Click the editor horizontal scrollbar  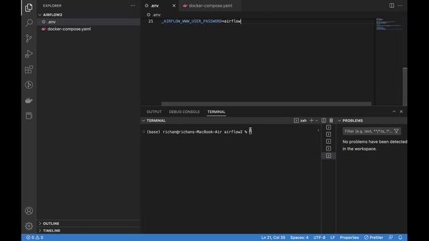(x=266, y=104)
